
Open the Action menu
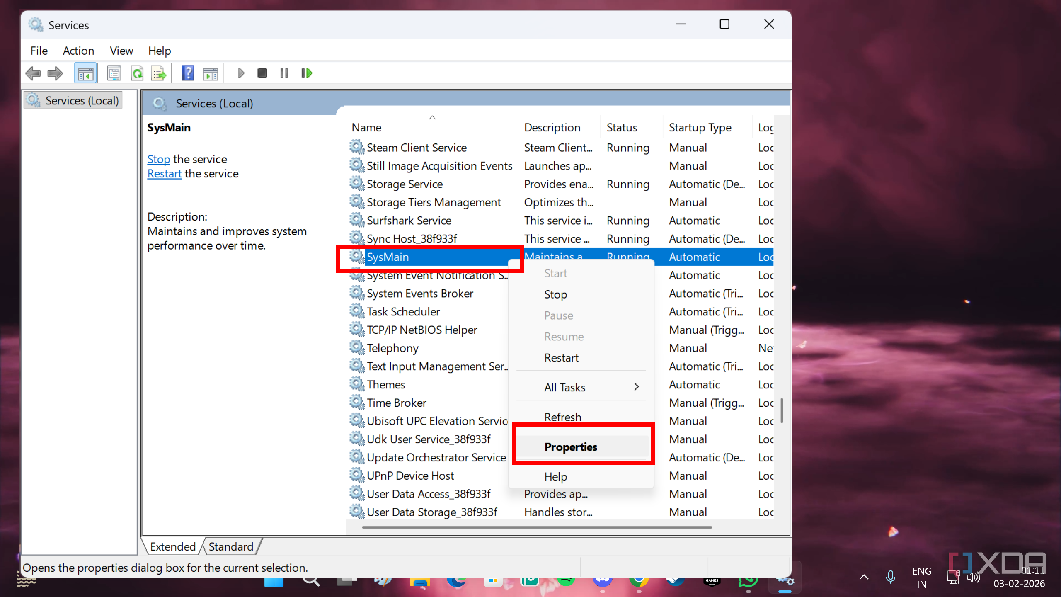pos(78,51)
